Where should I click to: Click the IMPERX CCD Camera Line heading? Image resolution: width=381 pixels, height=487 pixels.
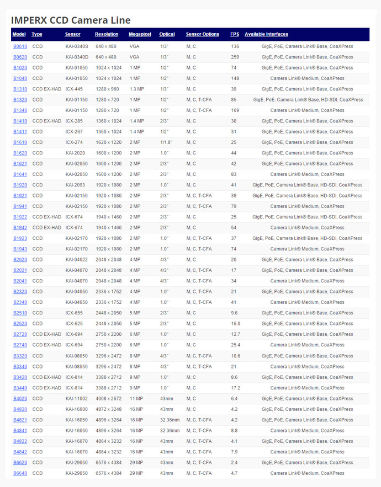pyautogui.click(x=71, y=20)
